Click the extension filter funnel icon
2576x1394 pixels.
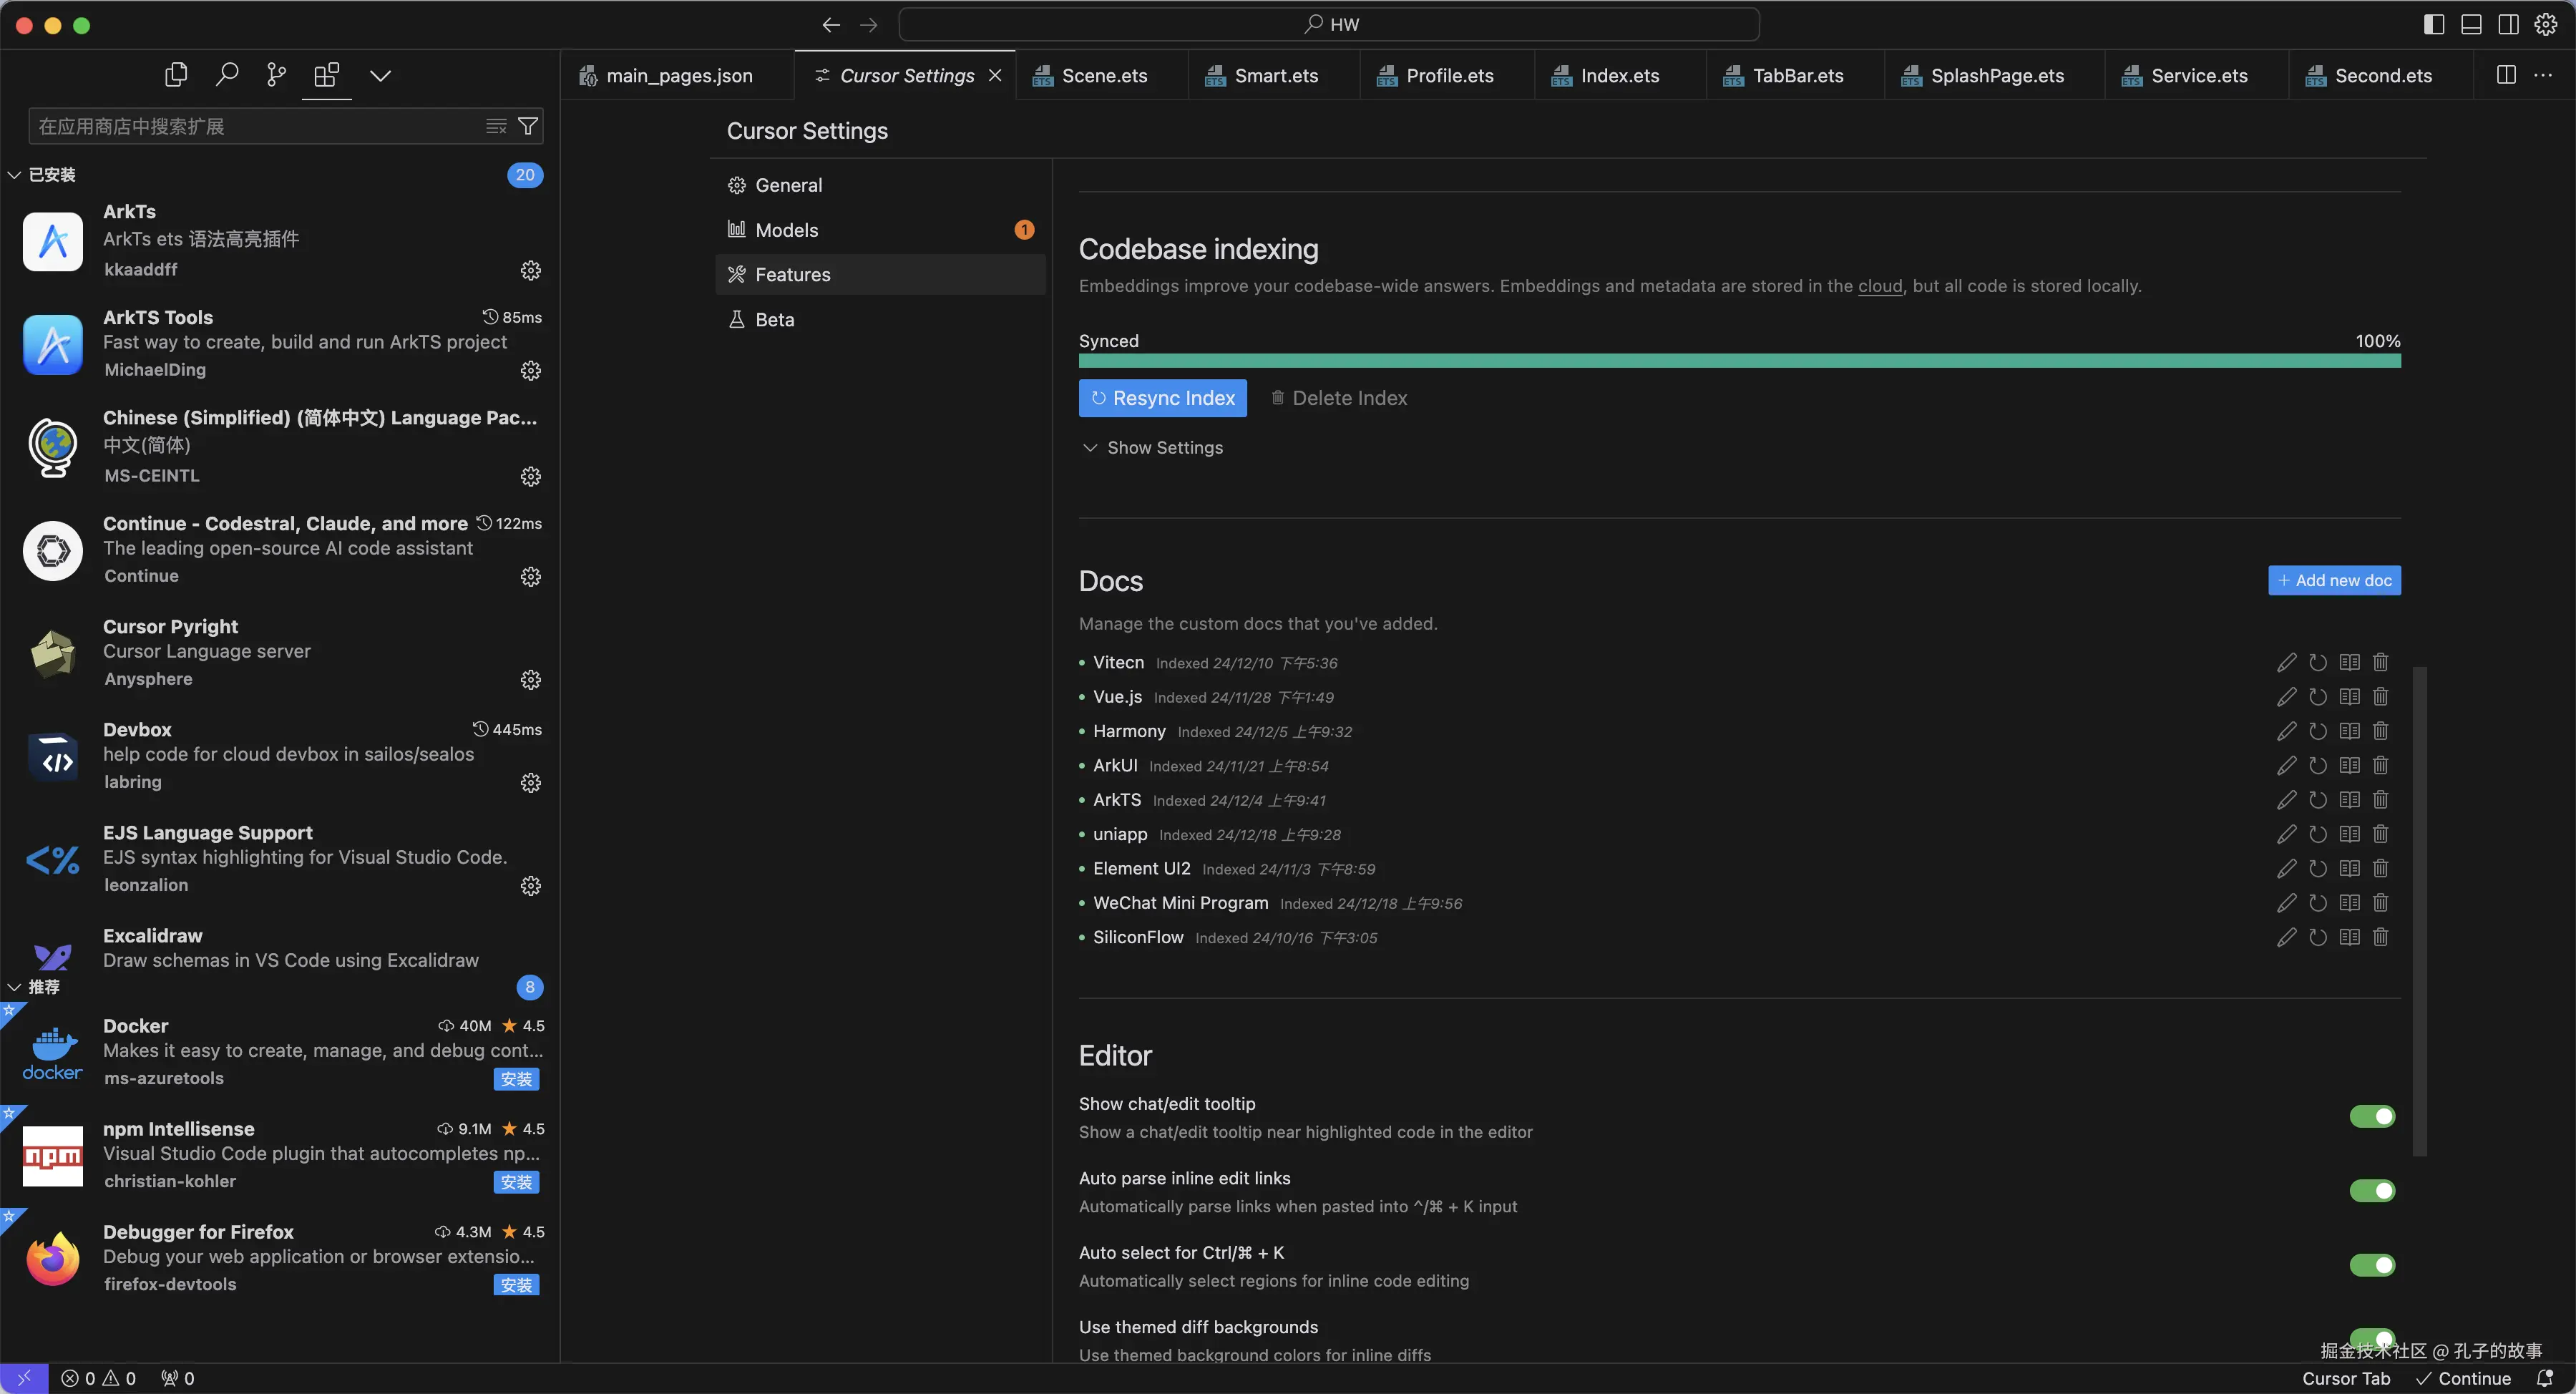pyautogui.click(x=528, y=126)
